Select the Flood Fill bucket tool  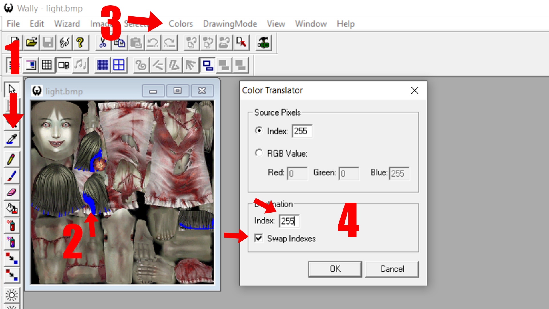(x=12, y=209)
